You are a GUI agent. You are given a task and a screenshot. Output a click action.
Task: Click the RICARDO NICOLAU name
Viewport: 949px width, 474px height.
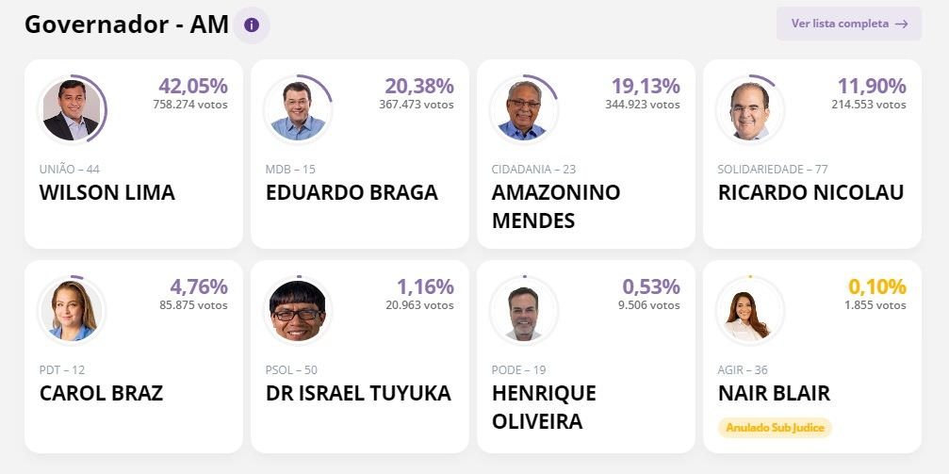coord(810,193)
